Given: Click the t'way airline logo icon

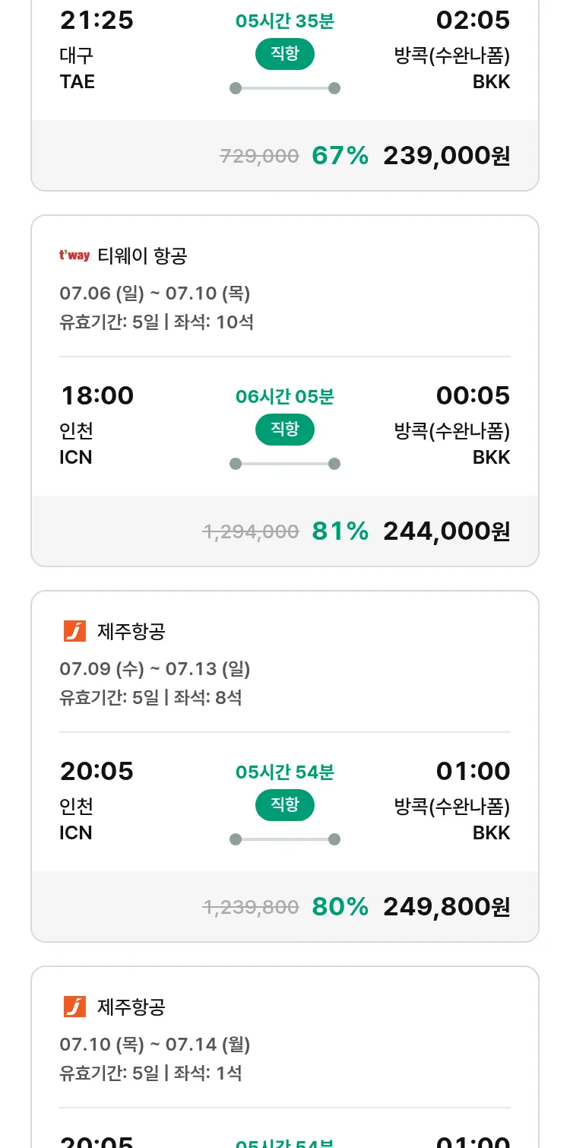Looking at the screenshot, I should [74, 255].
